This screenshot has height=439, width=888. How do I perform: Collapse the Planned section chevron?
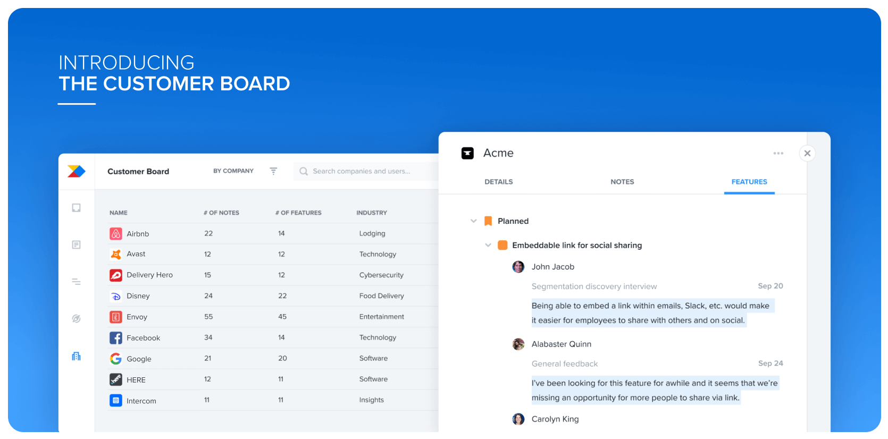(474, 221)
